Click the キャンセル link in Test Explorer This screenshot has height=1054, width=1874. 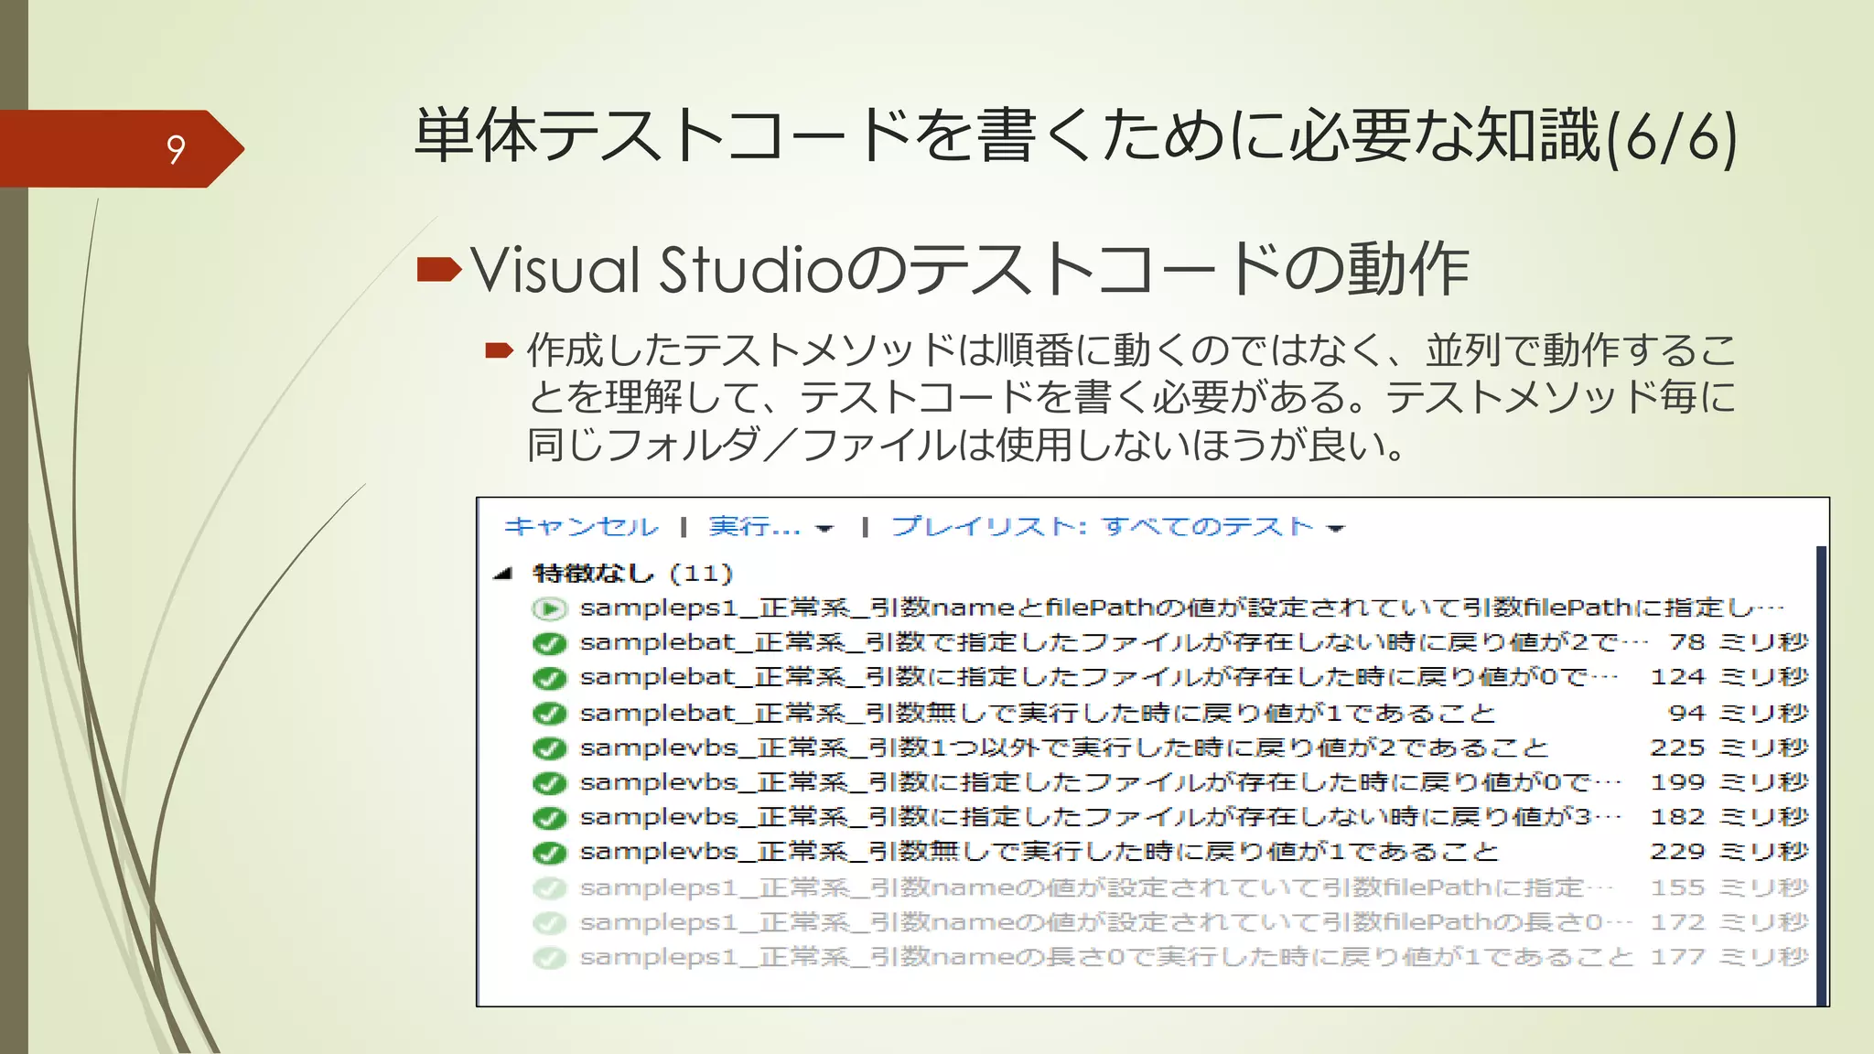[581, 527]
